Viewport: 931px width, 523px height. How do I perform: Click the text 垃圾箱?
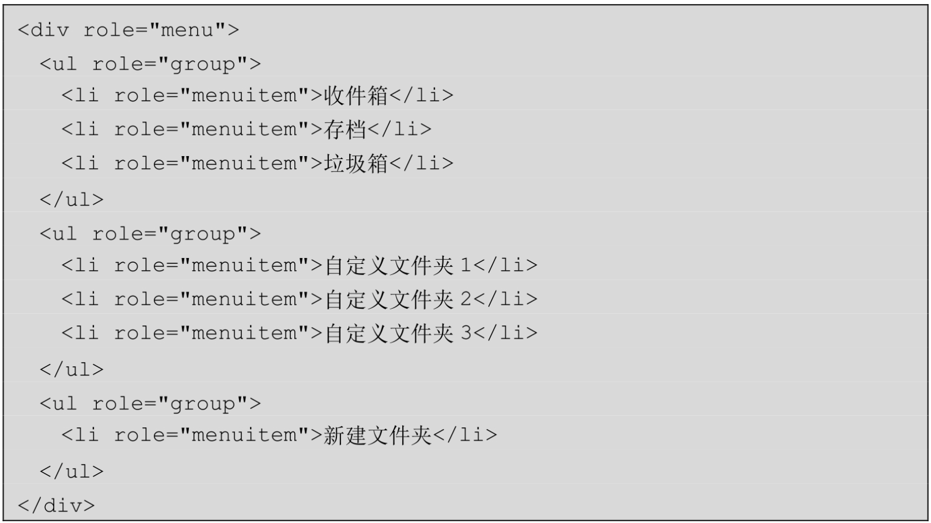click(356, 164)
